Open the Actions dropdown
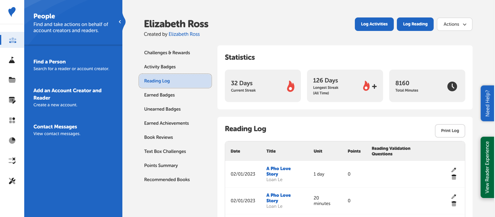The image size is (495, 217). 455,24
